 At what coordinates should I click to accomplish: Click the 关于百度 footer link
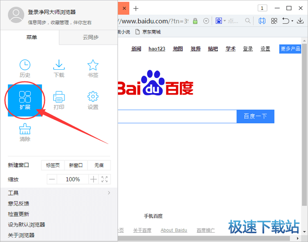(x=142, y=230)
